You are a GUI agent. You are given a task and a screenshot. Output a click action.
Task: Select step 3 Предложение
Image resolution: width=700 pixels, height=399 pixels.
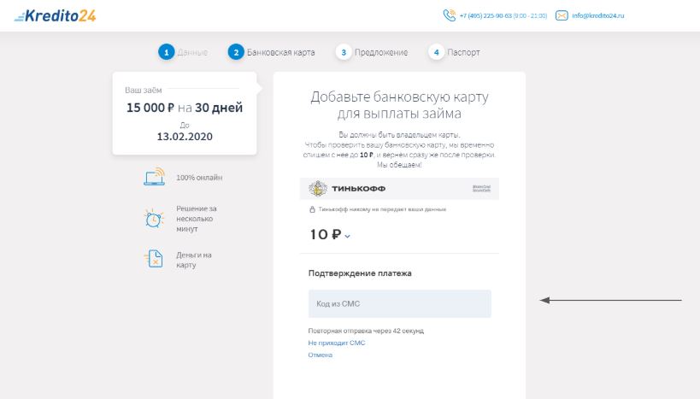click(x=372, y=52)
